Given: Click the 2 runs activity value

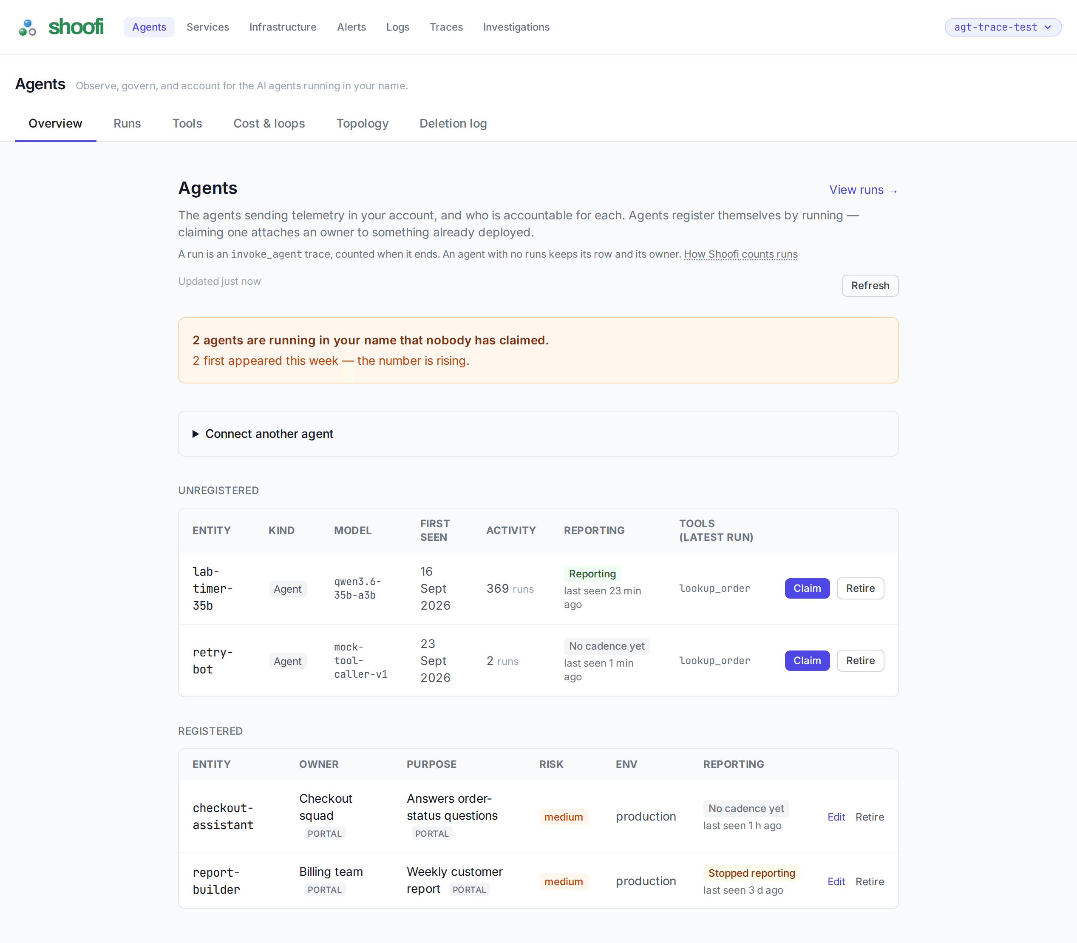Looking at the screenshot, I should 502,660.
